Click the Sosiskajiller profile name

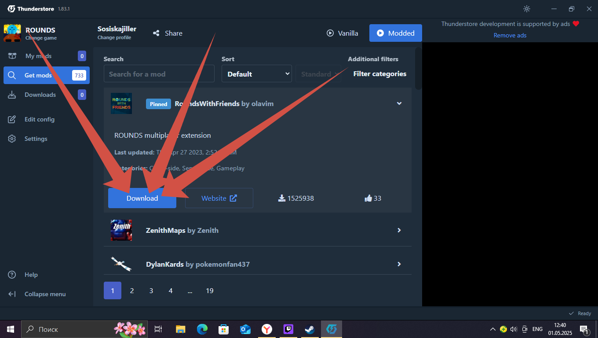click(x=117, y=29)
